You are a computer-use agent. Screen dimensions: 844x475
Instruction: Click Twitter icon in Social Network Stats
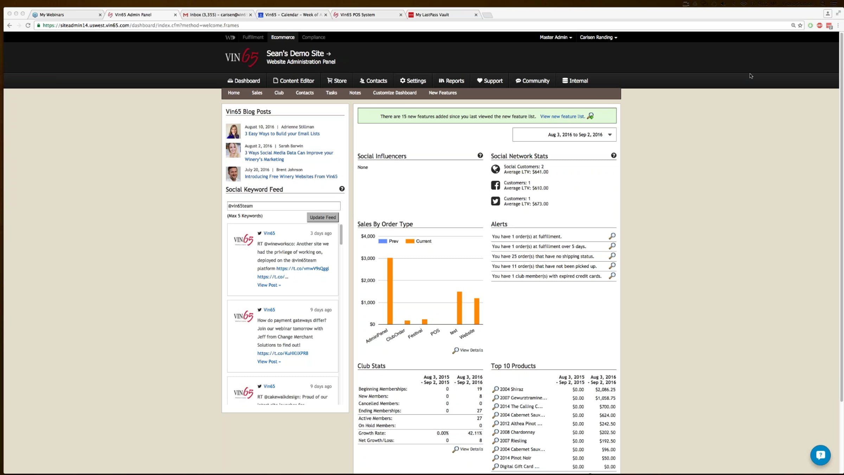tap(495, 201)
